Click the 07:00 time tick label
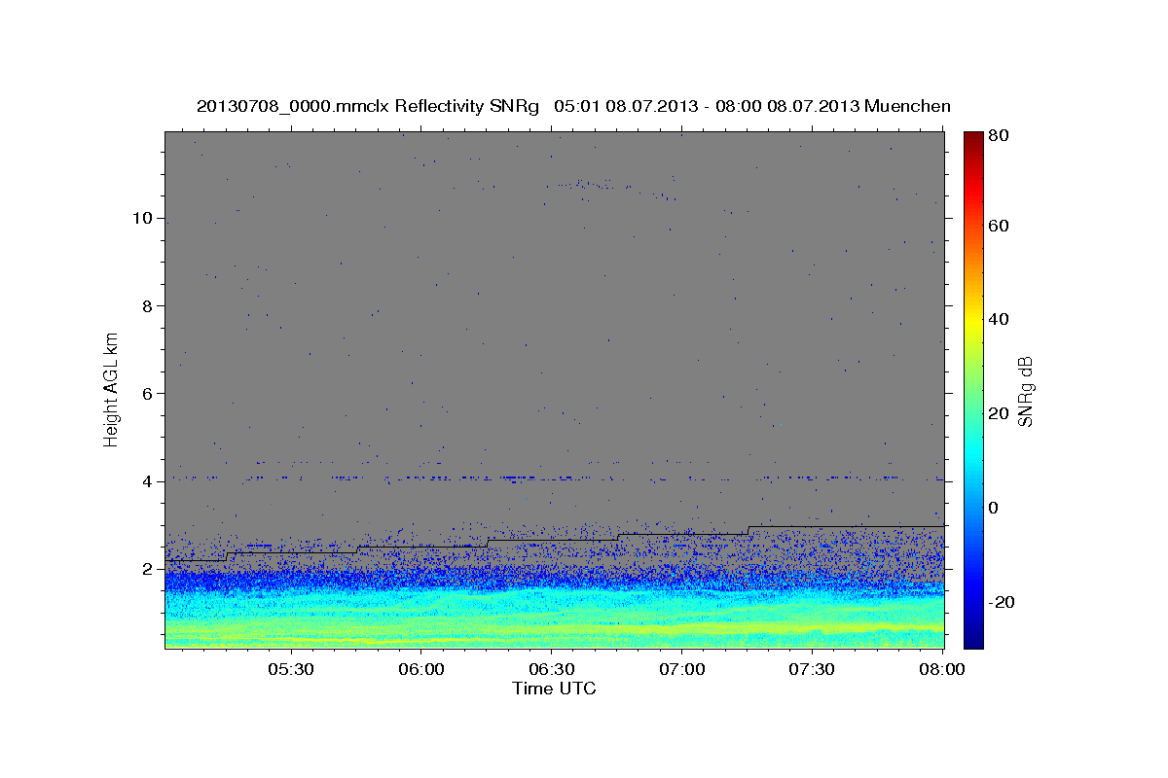Image resolution: width=1168 pixels, height=778 pixels. click(x=681, y=670)
